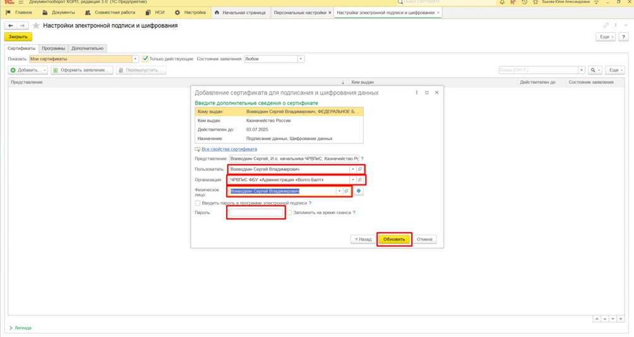Click the Обновить button in dialog
The image size is (634, 337).
(x=394, y=239)
